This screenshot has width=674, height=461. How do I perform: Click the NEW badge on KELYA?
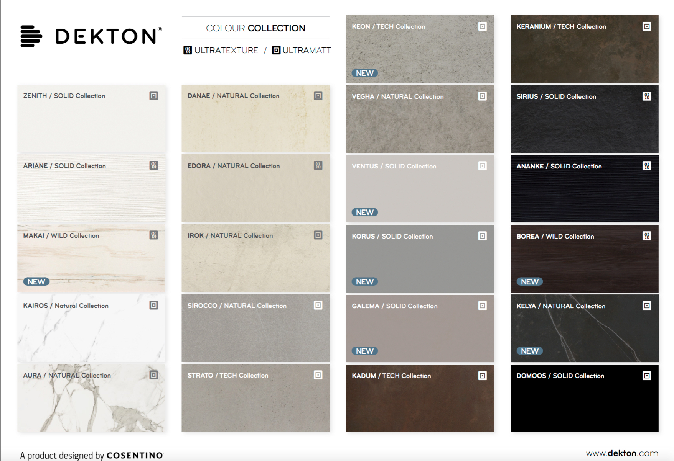click(530, 351)
